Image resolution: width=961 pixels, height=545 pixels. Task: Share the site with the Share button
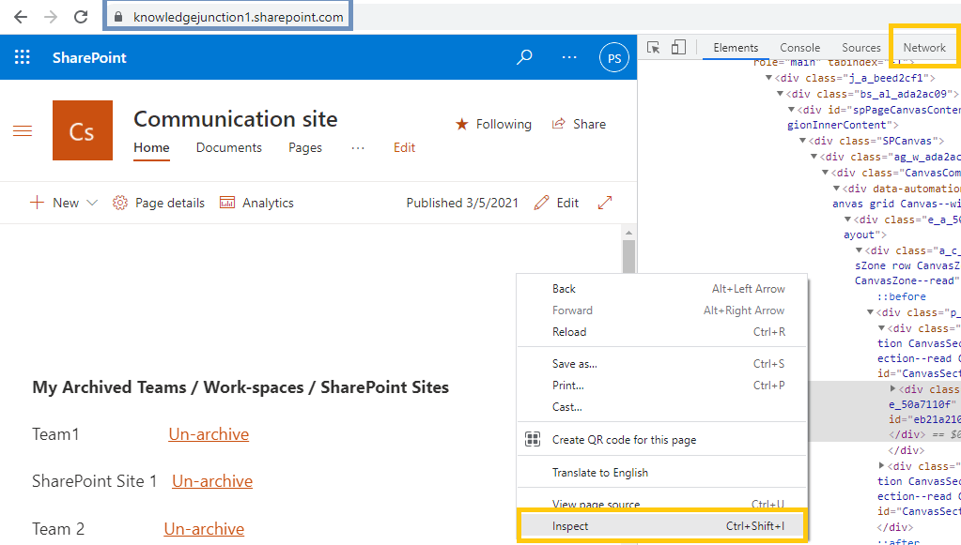[x=579, y=124]
